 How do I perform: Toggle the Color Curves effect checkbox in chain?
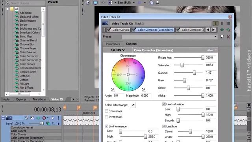coord(109,30)
